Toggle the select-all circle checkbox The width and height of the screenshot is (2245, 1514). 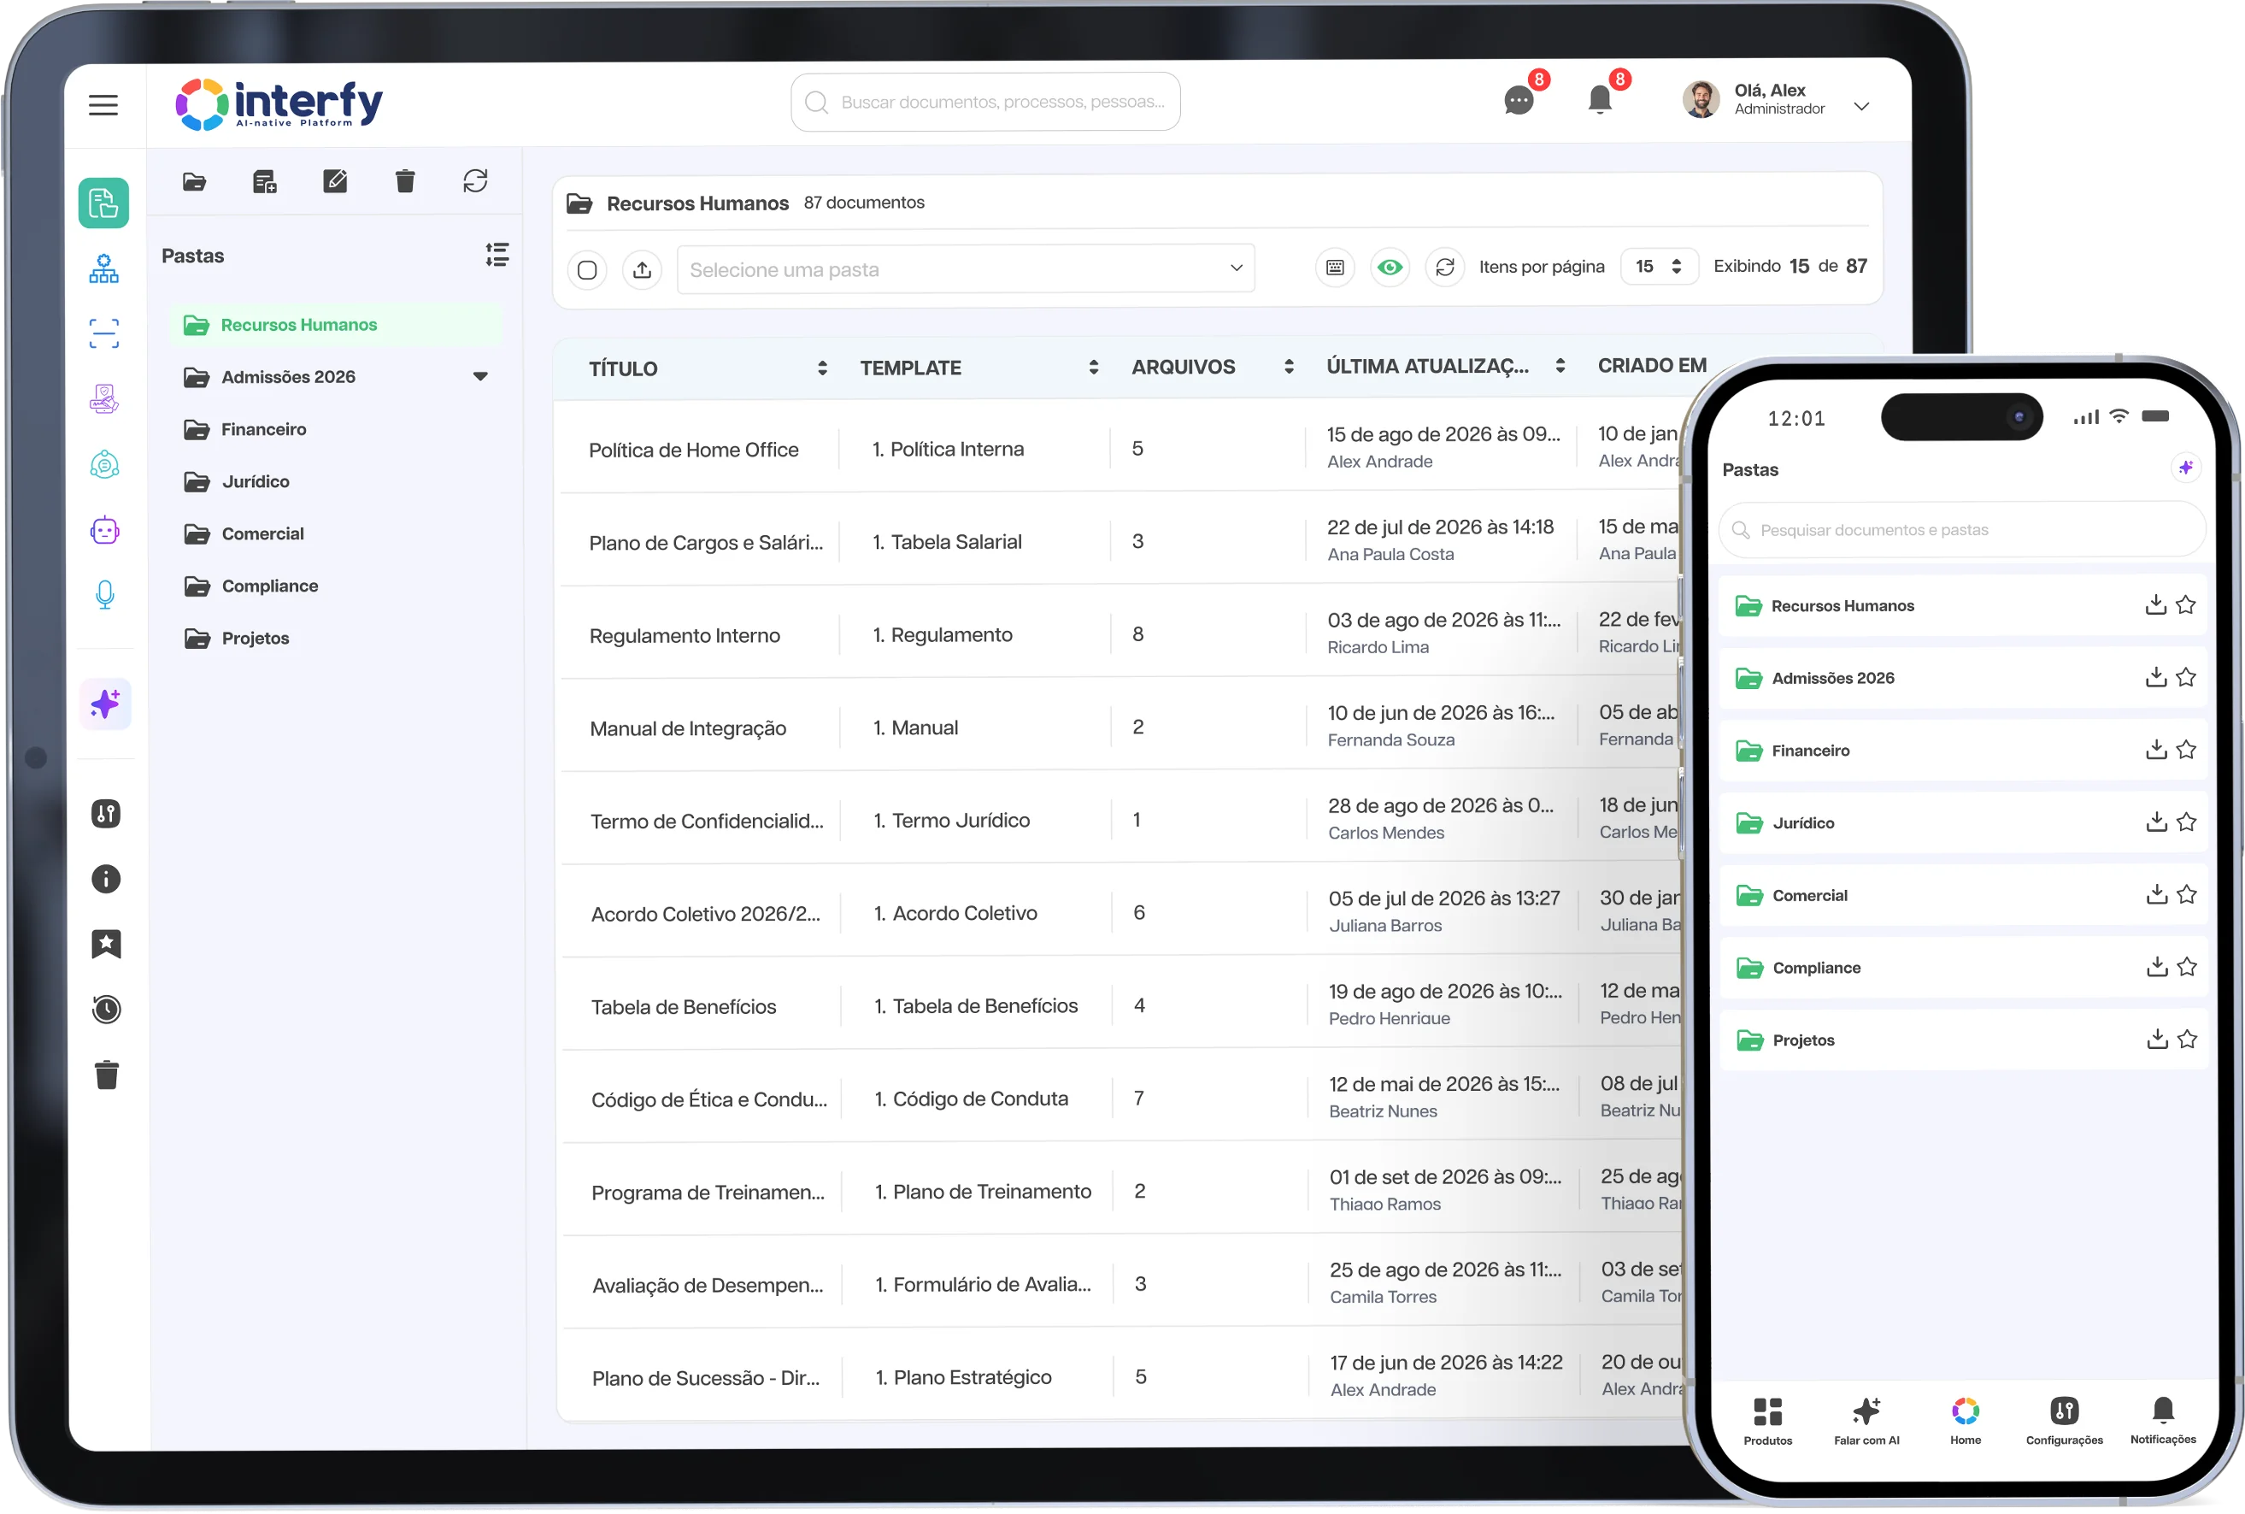[x=587, y=269]
